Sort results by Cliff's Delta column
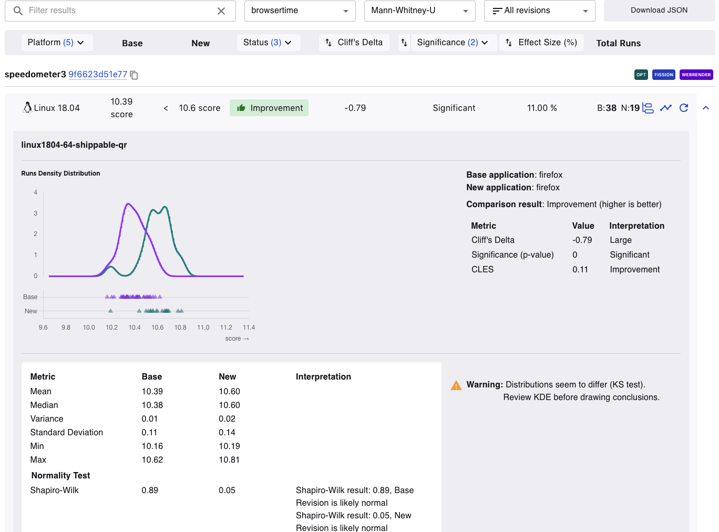719x532 pixels. [x=354, y=43]
